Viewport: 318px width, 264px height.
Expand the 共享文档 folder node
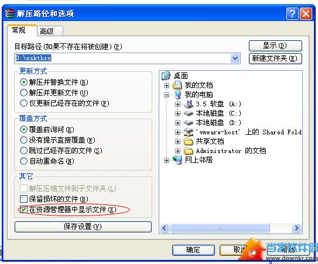point(177,141)
